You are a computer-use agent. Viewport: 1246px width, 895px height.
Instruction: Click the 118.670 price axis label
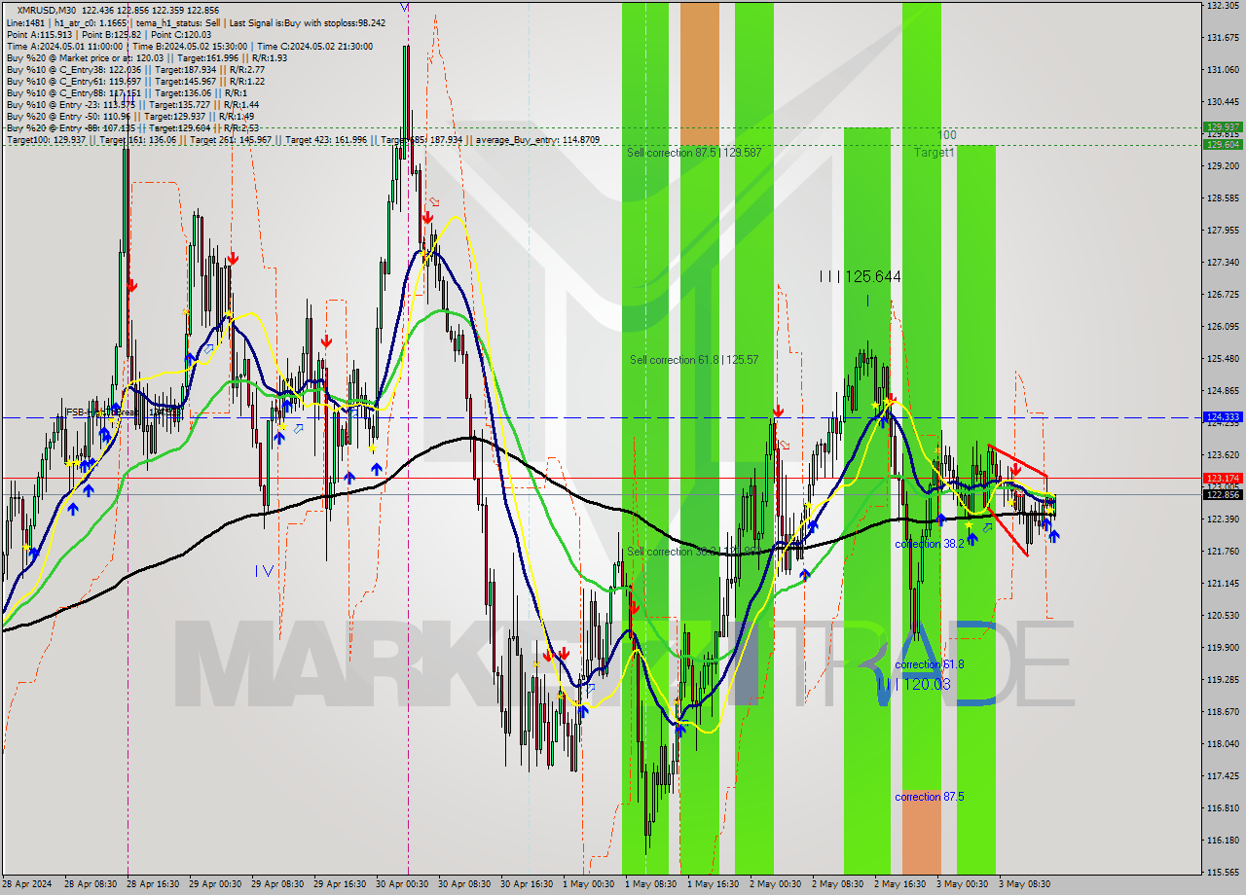(x=1223, y=711)
